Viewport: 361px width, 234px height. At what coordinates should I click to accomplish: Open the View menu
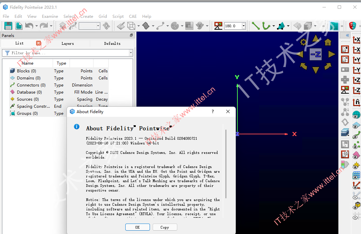[32, 16]
